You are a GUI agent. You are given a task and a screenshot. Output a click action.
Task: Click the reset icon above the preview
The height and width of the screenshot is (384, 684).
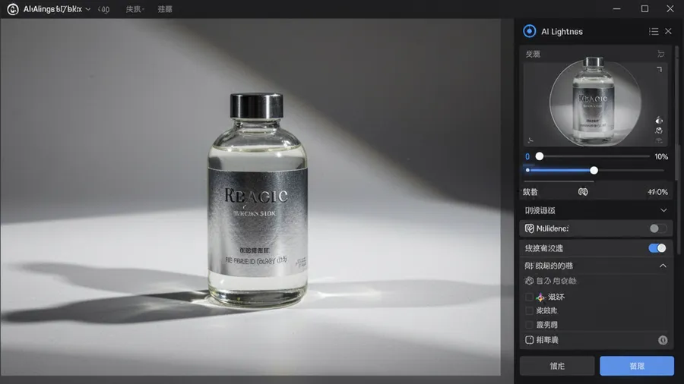661,54
